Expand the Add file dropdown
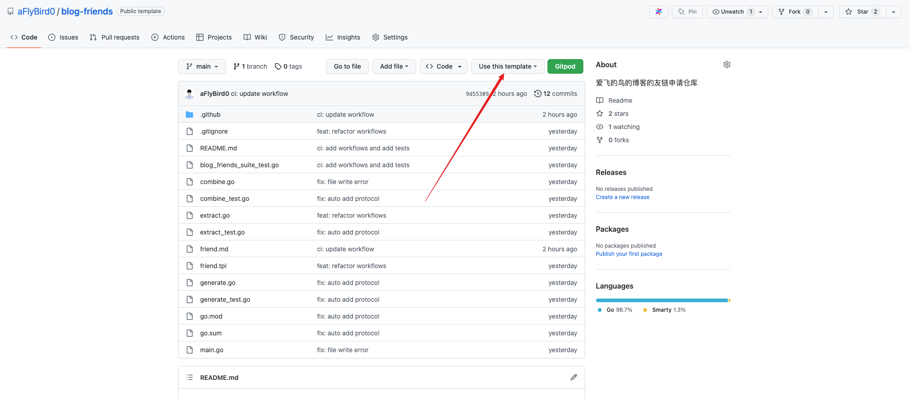Viewport: 910px width, 399px height. 394,66
